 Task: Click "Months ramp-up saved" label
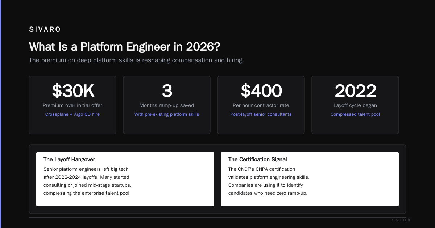tap(167, 105)
